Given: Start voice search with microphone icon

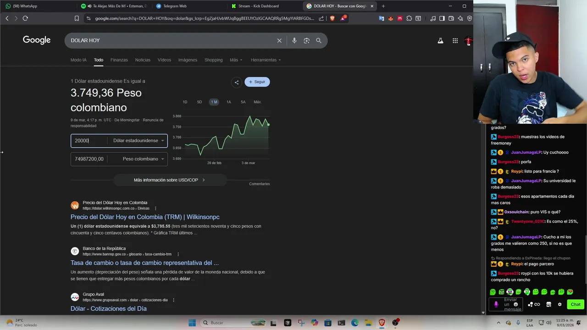Looking at the screenshot, I should (x=294, y=40).
